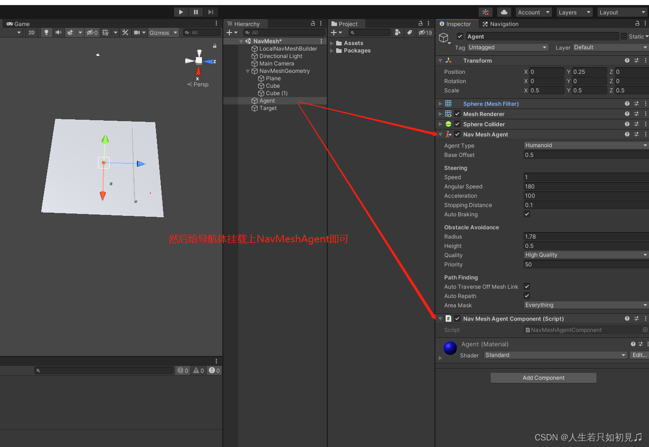
Task: Open the Area Mask Everything dropdown
Action: click(x=585, y=305)
